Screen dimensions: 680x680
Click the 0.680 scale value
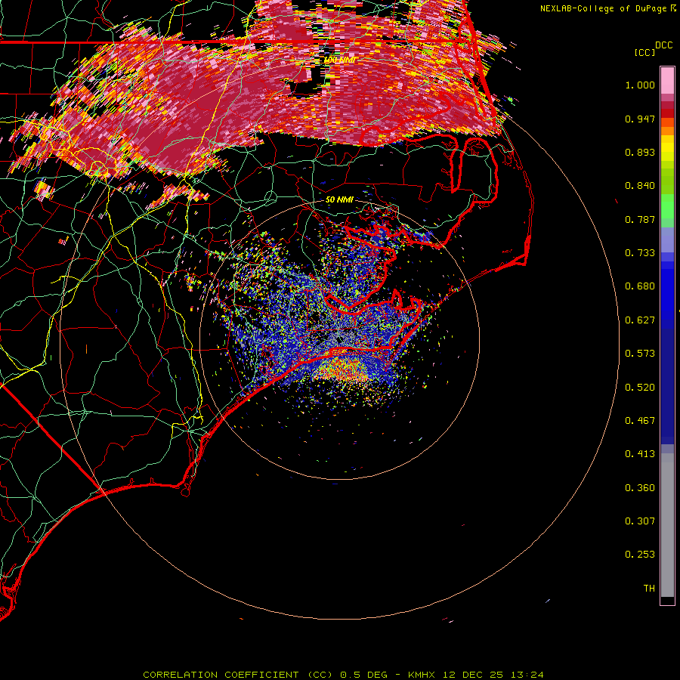tap(640, 286)
